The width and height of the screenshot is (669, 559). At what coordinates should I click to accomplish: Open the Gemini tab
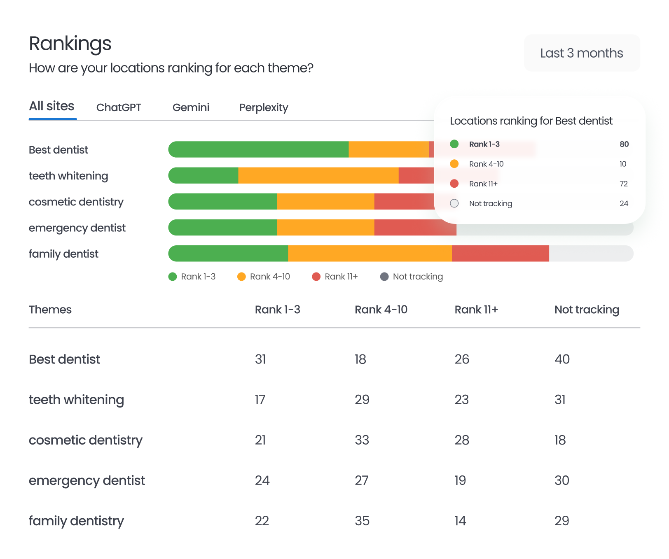191,107
